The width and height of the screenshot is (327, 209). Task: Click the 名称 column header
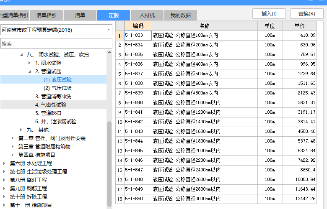[x=205, y=26]
